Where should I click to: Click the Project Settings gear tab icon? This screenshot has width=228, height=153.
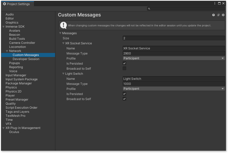click(5, 4)
